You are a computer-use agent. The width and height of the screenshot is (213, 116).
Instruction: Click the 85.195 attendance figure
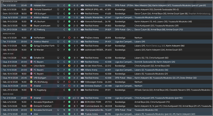(108, 114)
